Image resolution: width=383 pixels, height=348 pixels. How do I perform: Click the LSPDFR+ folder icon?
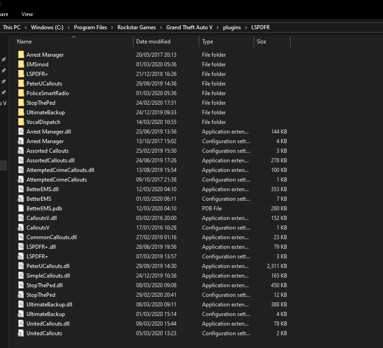tap(21, 74)
